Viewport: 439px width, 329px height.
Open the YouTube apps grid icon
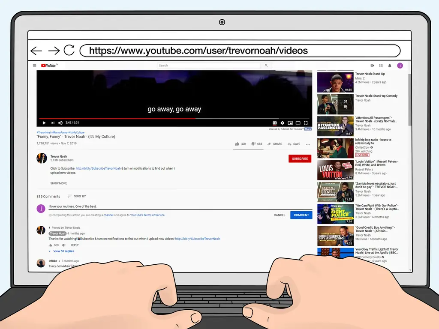(381, 66)
